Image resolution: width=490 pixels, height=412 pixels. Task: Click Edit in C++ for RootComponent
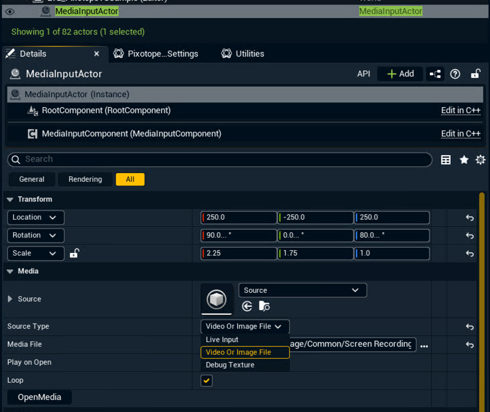(x=461, y=110)
